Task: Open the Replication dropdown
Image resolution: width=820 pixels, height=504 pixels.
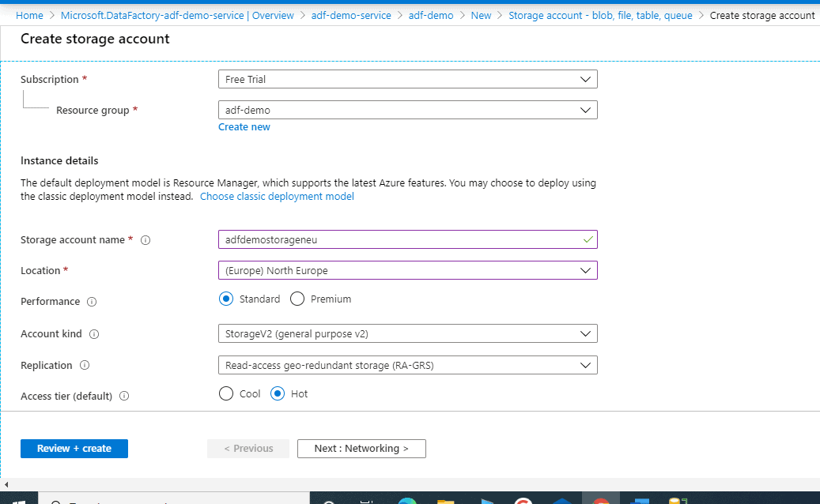Action: point(407,365)
